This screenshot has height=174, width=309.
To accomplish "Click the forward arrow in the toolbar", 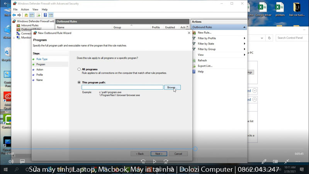I will (19, 15).
